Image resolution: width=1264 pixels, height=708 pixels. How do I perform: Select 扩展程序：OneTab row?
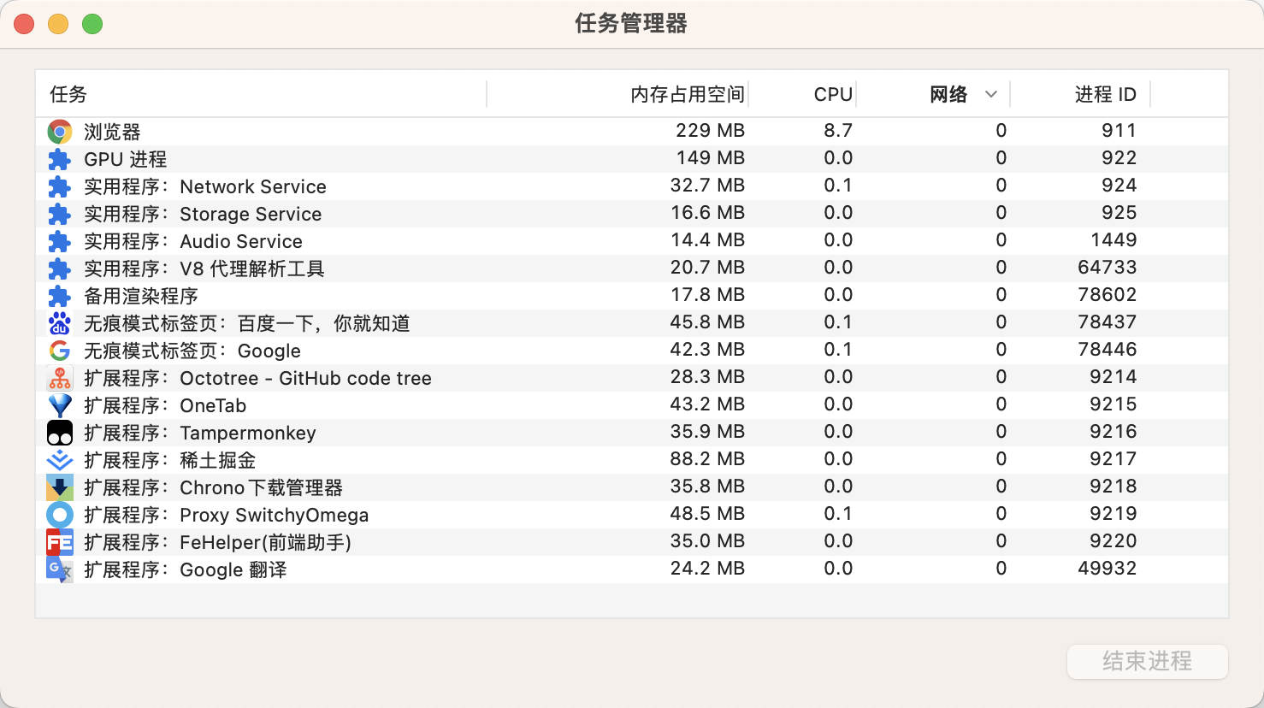point(632,405)
